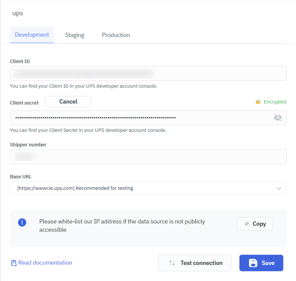Click the 'Base URL' label
Screen dimensions: 296x281
(20, 177)
